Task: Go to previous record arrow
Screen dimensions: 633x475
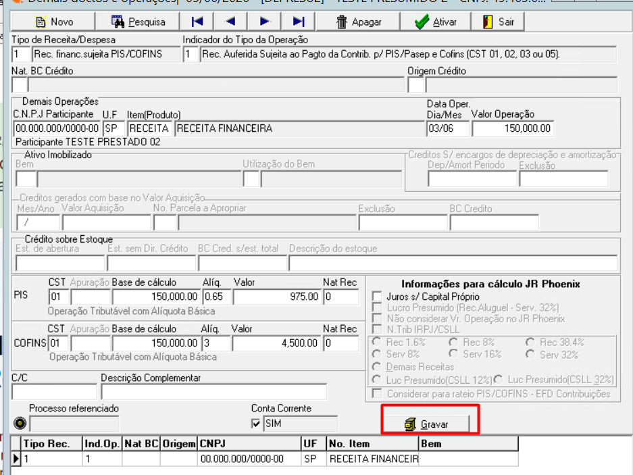Action: (x=230, y=22)
